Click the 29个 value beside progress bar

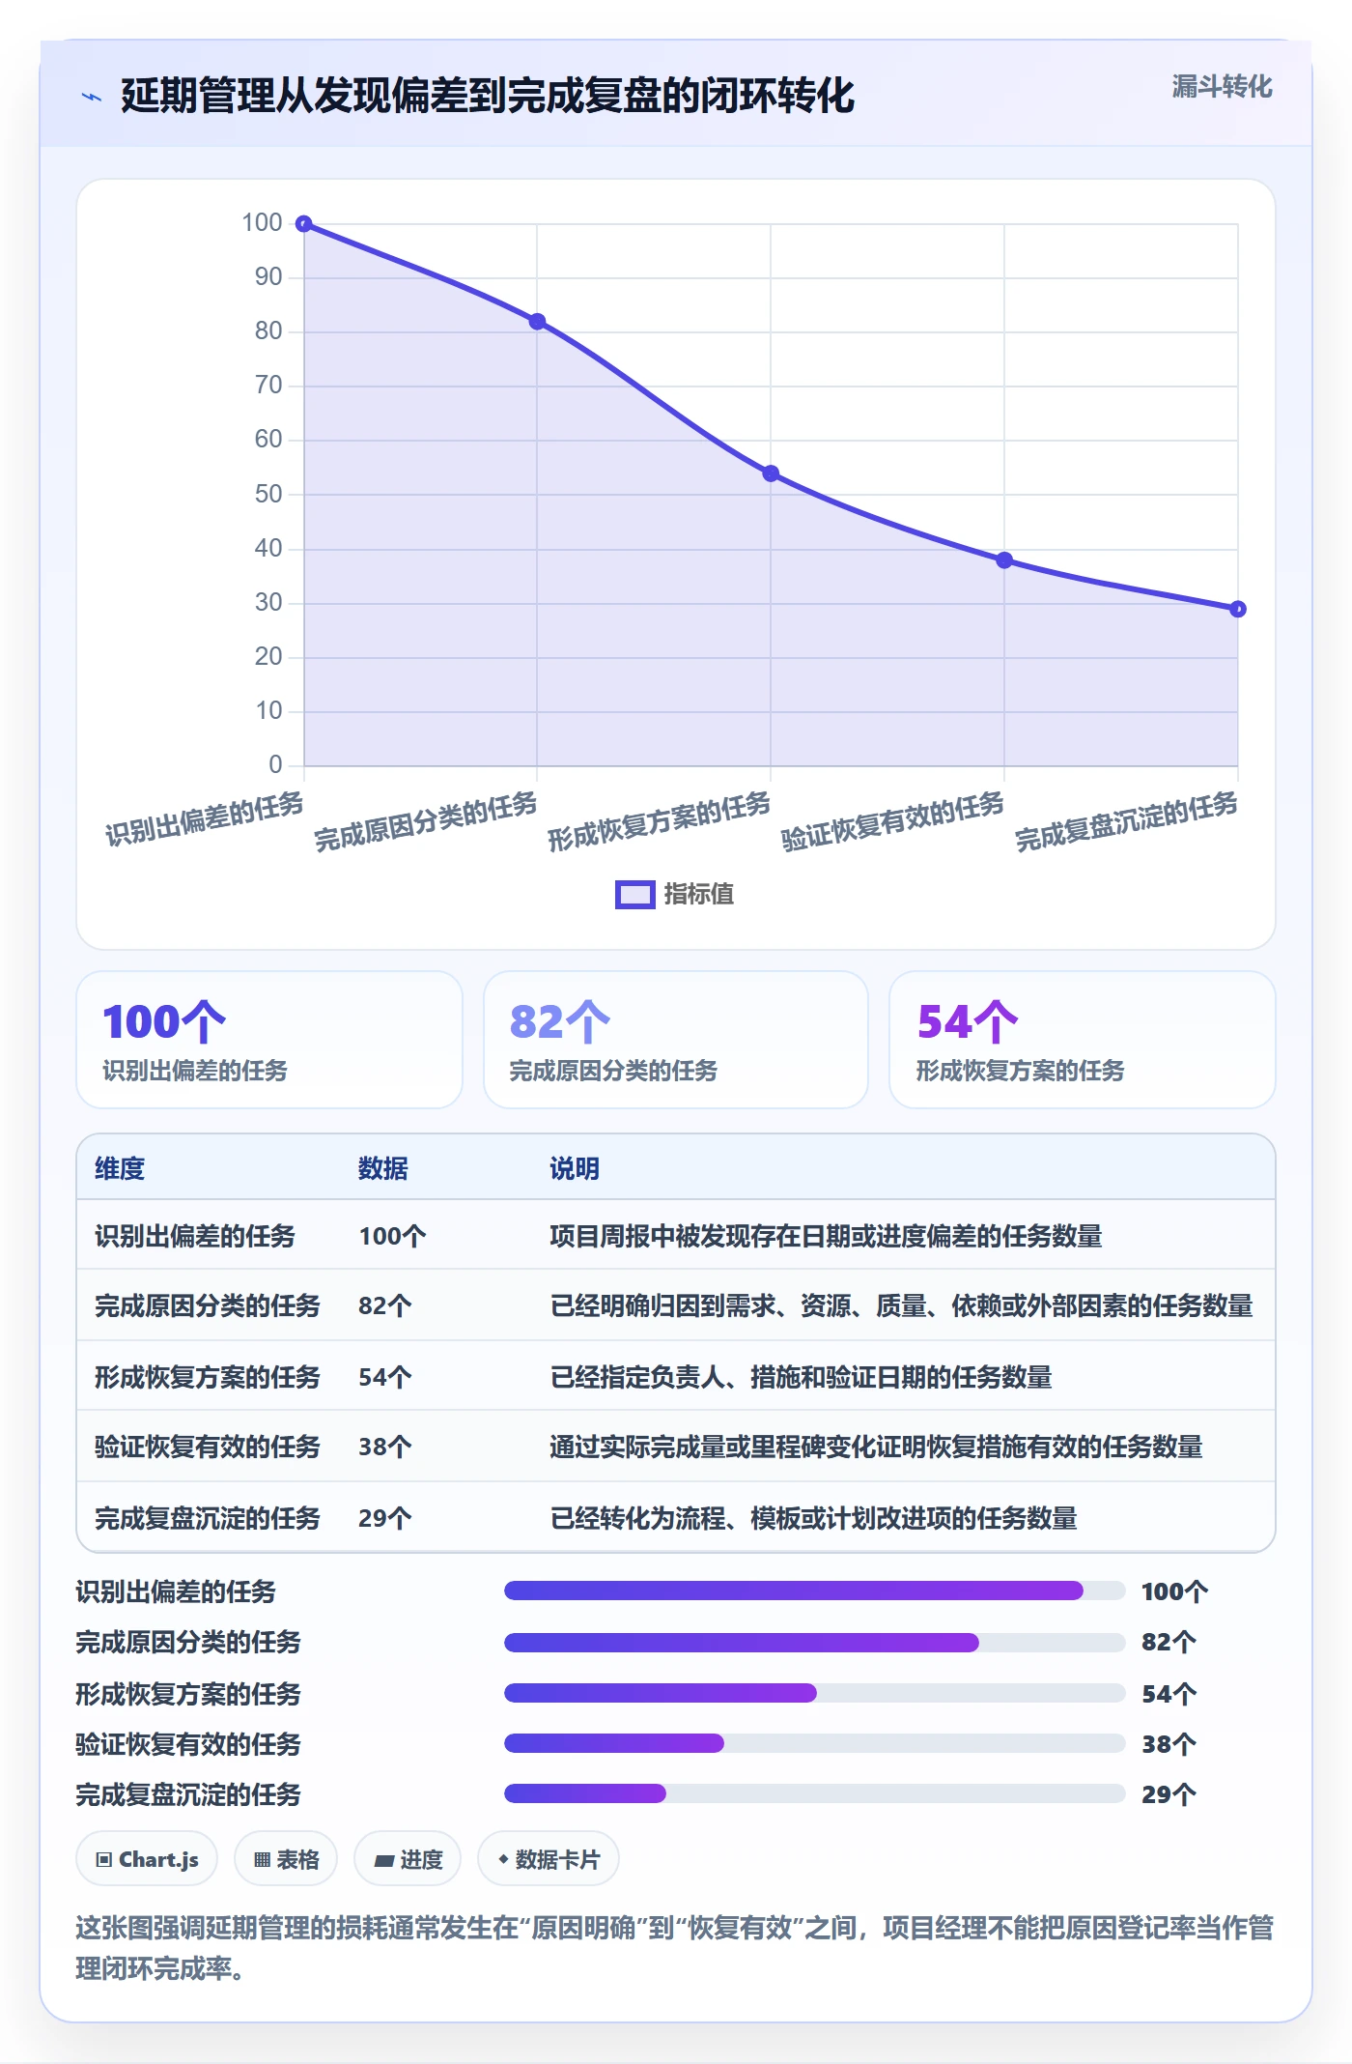[x=1169, y=1794]
